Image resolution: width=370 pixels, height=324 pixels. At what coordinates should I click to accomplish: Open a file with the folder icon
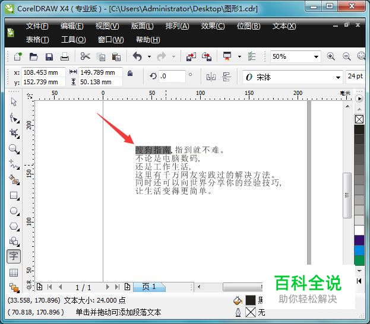tap(33, 56)
